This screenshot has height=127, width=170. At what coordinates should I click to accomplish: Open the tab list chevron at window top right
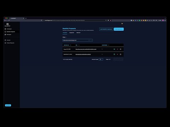(165, 18)
